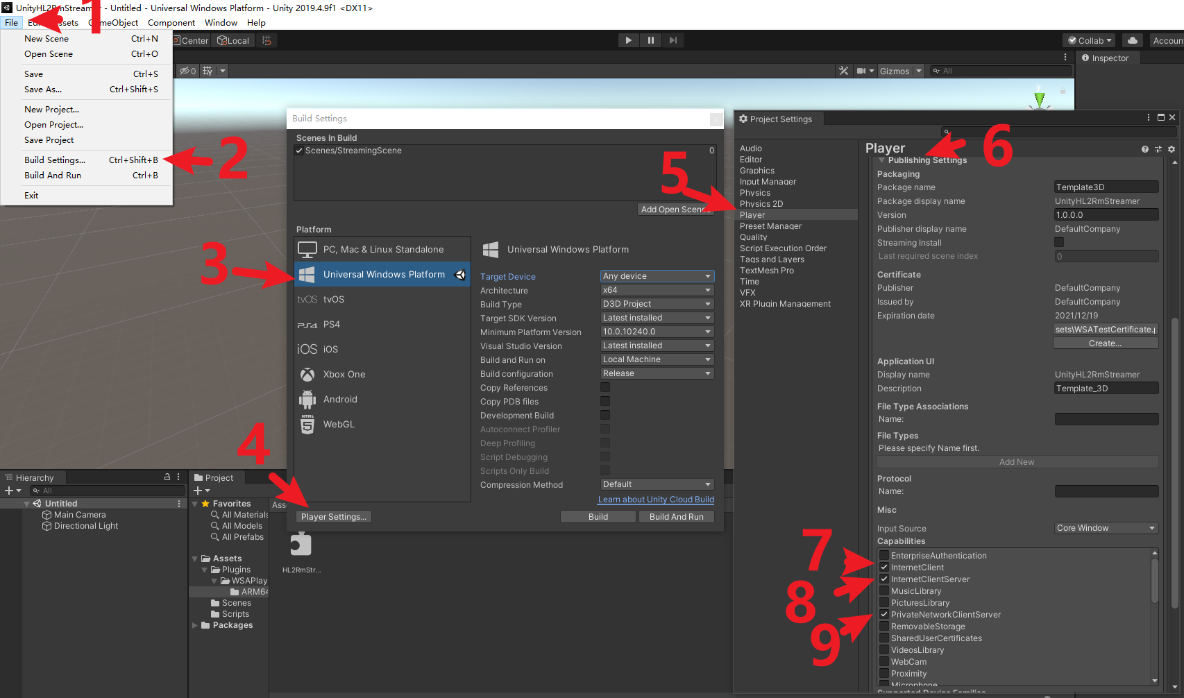Select the iOS platform

pos(382,350)
